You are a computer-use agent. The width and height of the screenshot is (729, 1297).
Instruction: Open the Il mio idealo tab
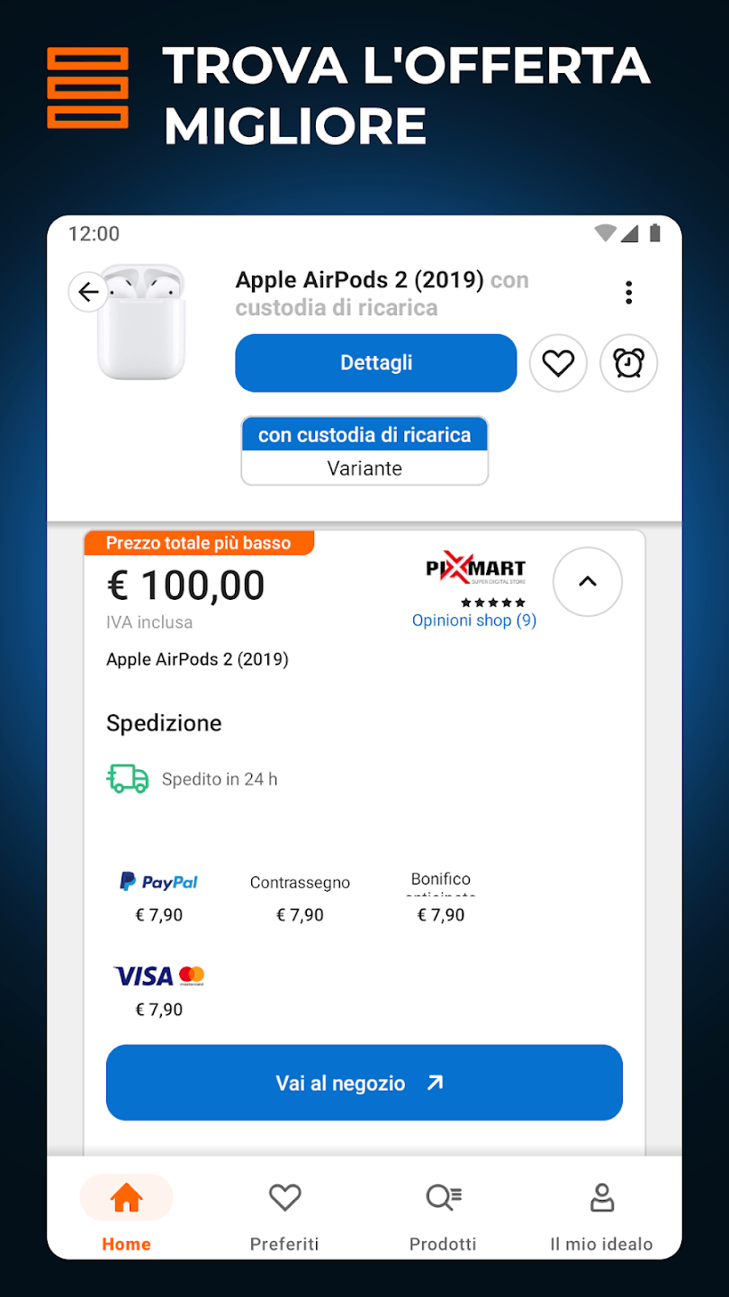point(601,1213)
